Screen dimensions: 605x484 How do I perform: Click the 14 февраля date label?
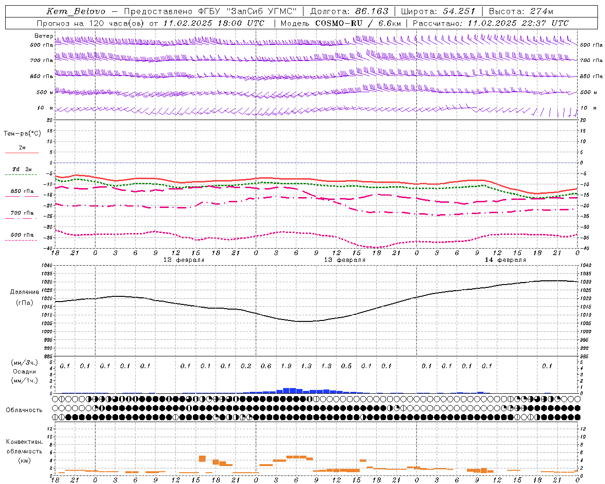505,260
